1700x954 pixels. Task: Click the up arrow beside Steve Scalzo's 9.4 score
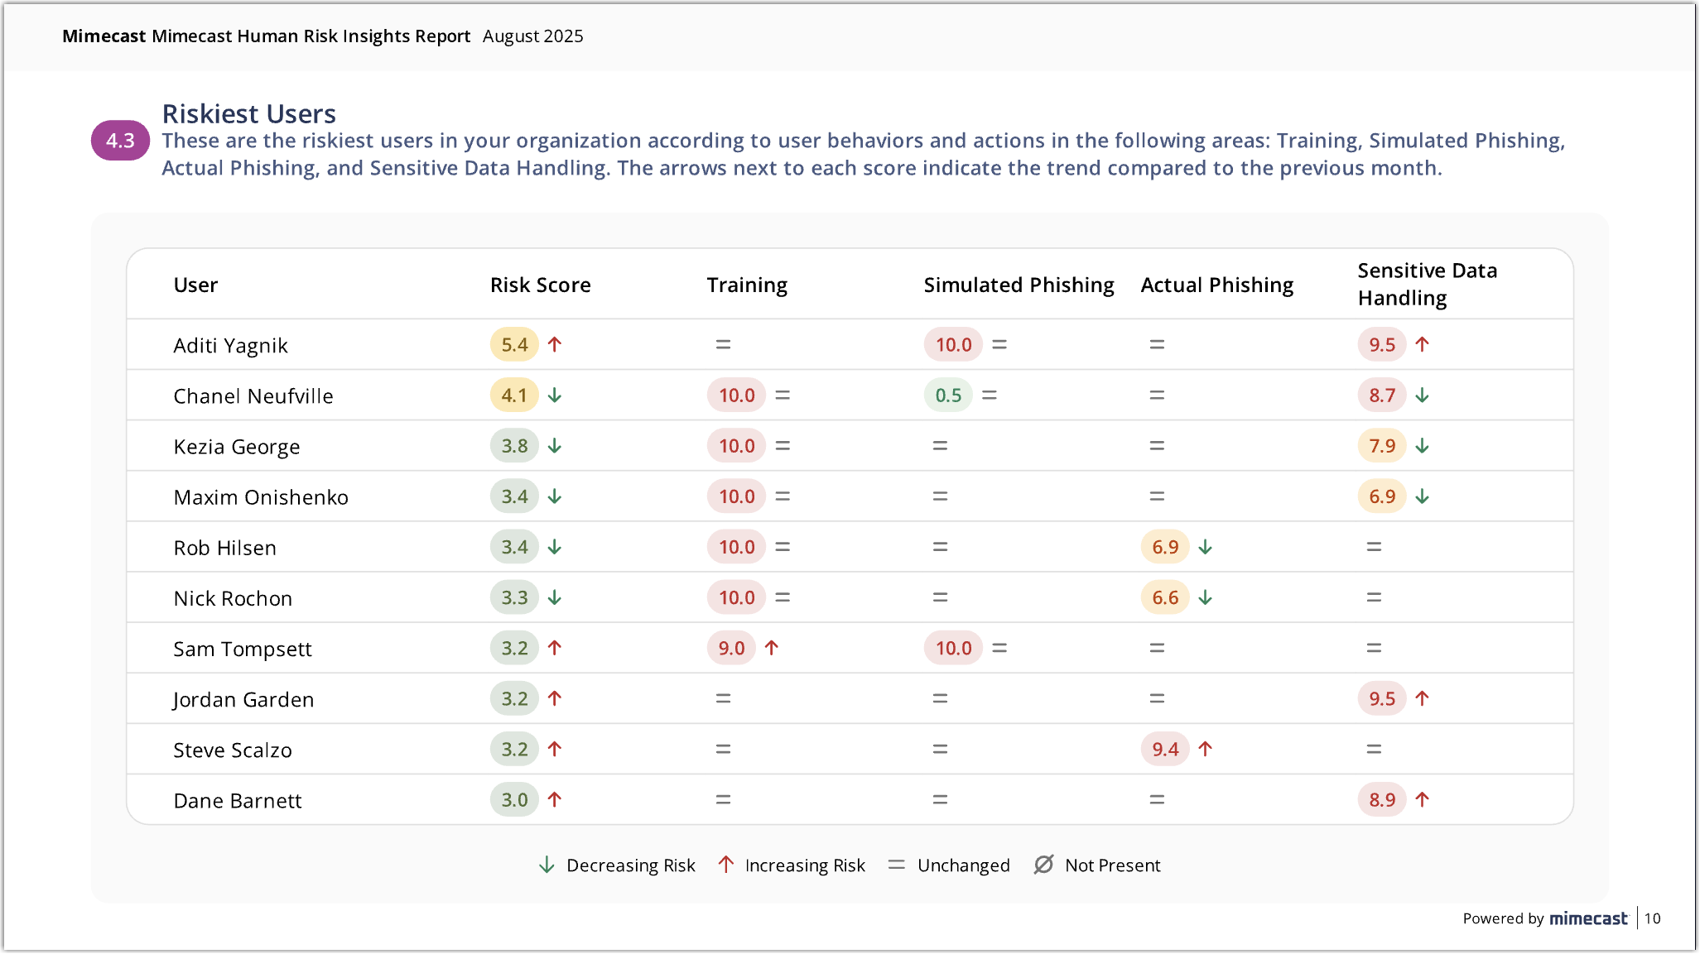coord(1206,749)
